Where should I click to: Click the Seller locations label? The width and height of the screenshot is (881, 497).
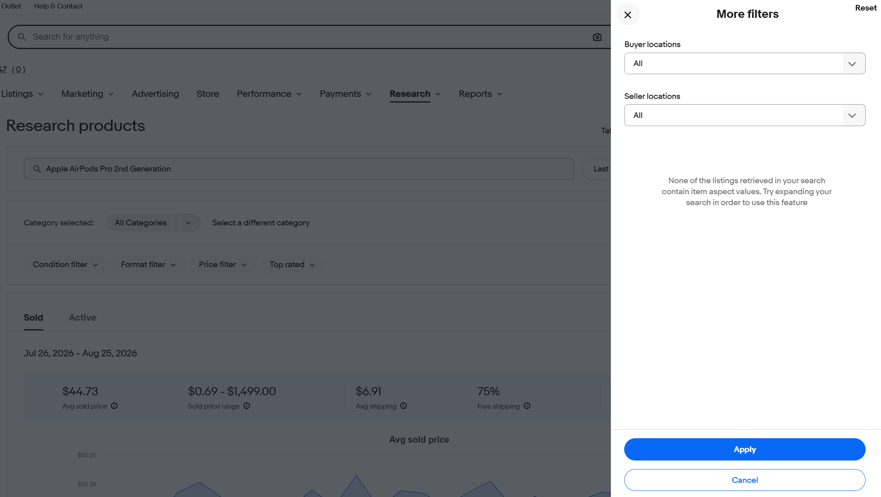[652, 96]
